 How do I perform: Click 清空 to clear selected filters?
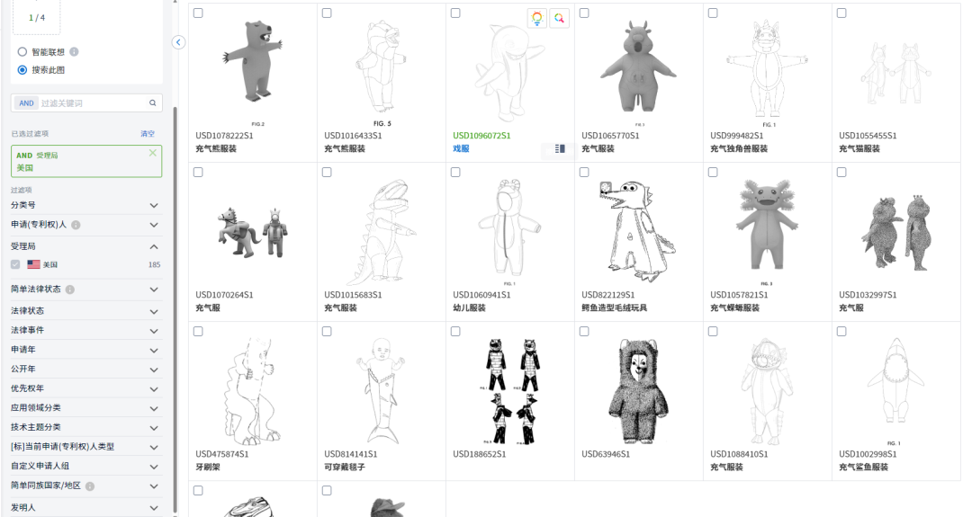148,134
